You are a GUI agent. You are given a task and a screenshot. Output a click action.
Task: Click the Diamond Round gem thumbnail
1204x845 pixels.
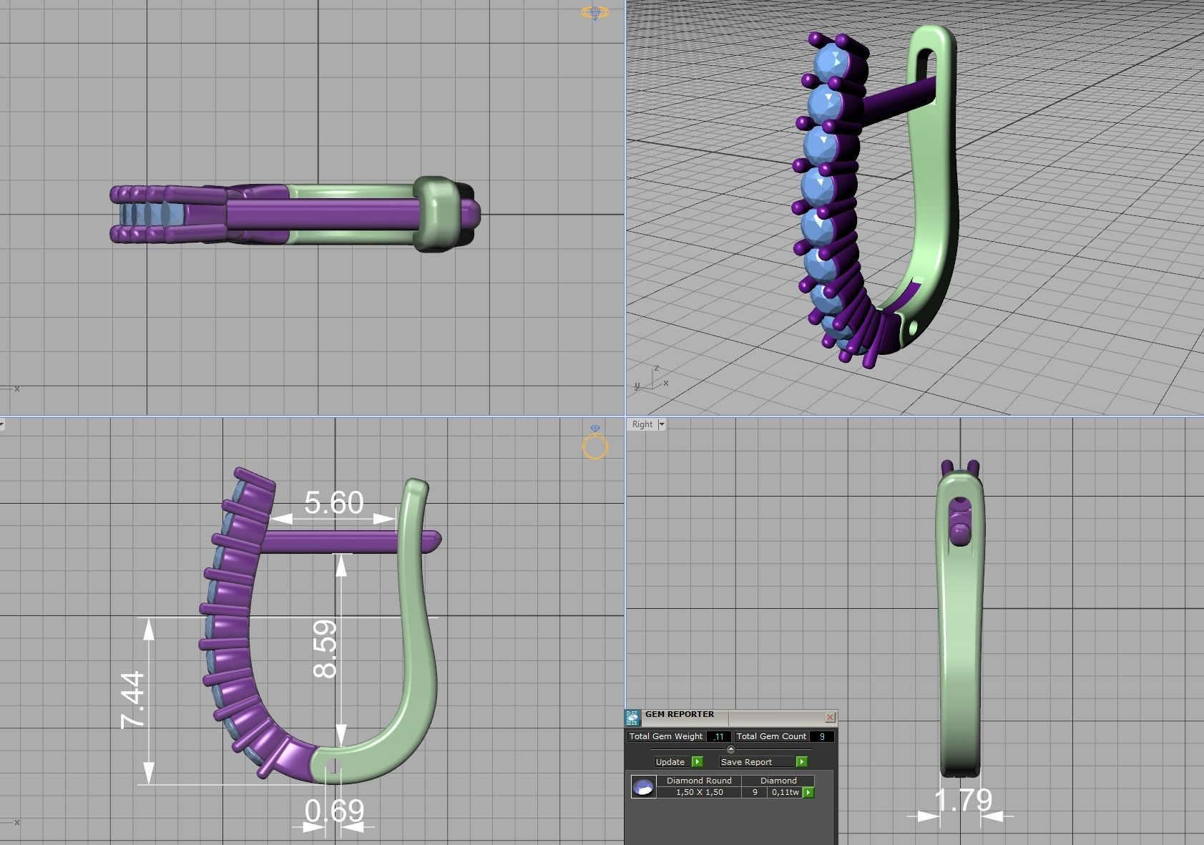coord(644,787)
